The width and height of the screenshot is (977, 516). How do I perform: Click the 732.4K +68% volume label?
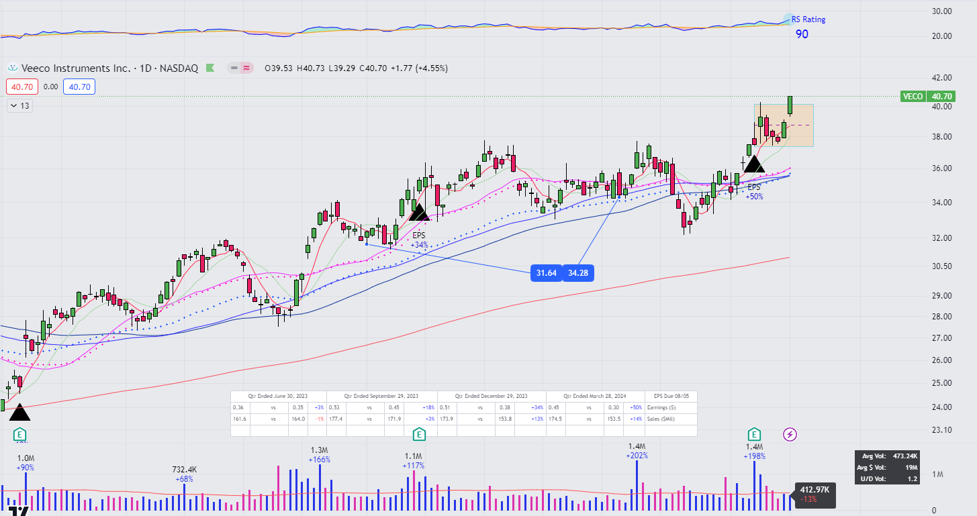coord(184,474)
